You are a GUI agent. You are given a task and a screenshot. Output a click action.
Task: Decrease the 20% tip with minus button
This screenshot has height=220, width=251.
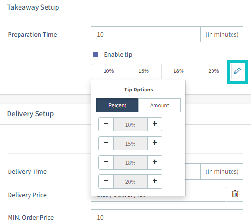[x=106, y=181]
